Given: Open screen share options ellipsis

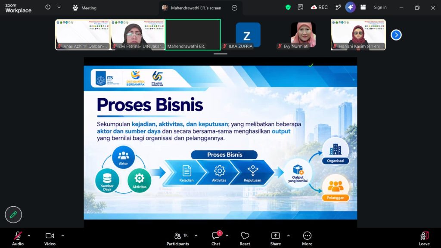Looking at the screenshot, I should pos(234,8).
